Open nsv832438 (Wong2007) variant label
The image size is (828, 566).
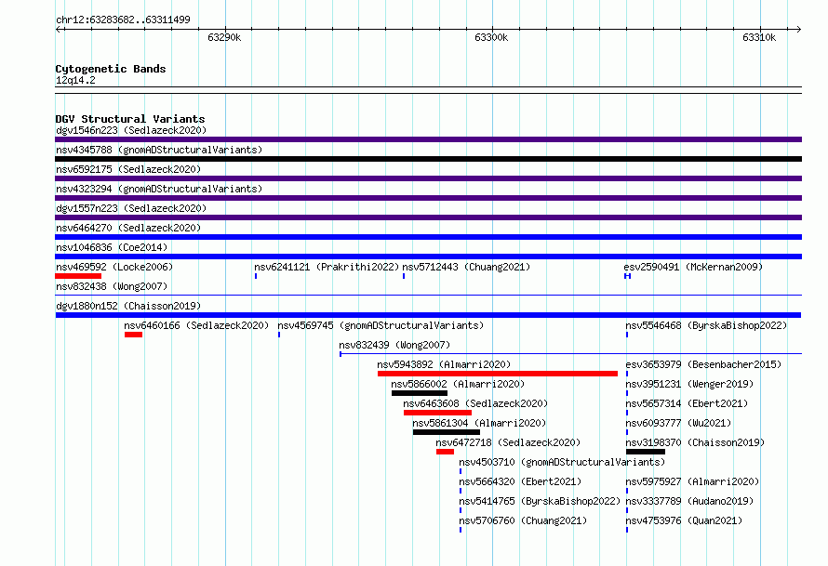(112, 286)
